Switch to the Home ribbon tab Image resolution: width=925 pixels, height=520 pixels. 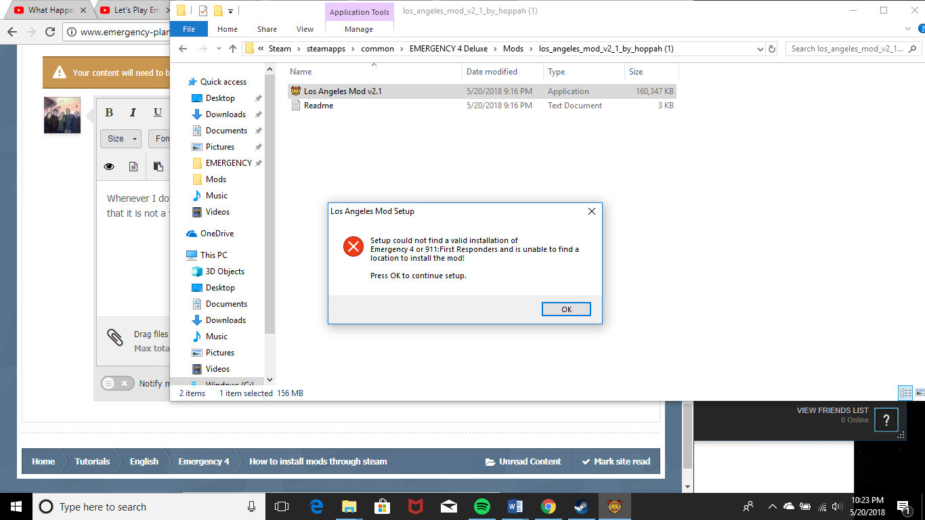(x=228, y=29)
